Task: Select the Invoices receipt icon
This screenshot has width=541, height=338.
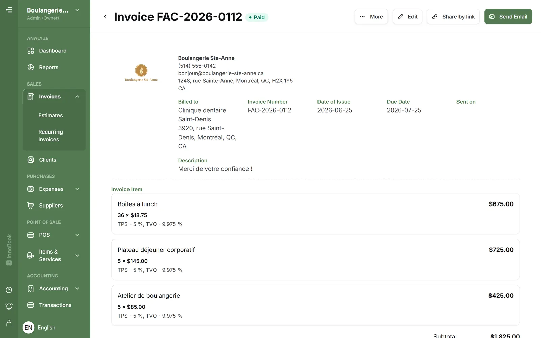Action: 31,97
